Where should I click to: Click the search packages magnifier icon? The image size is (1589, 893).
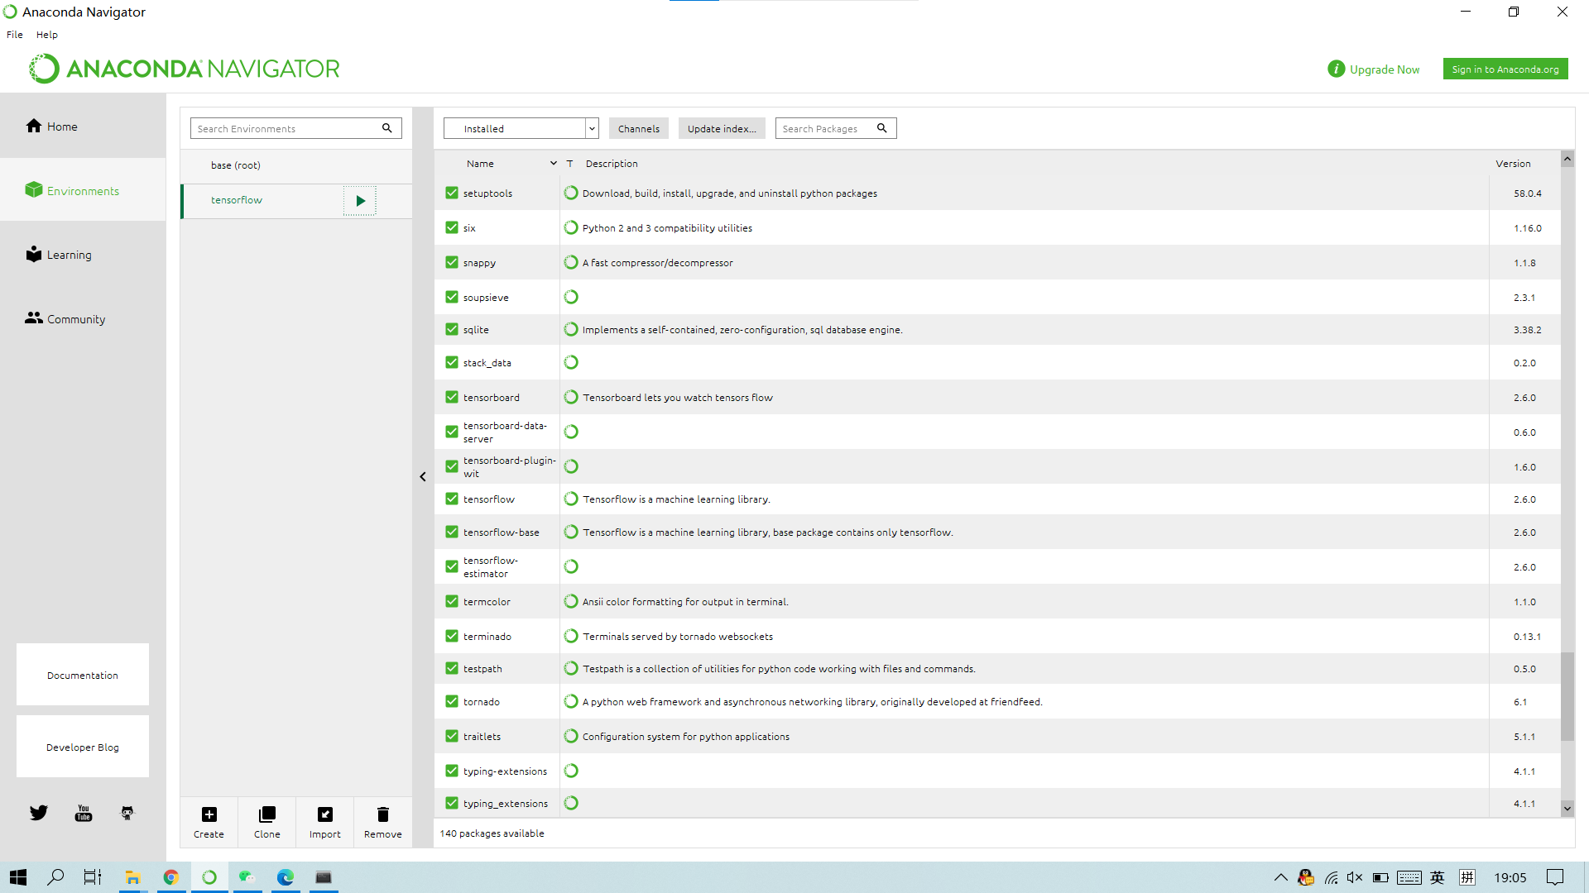click(x=882, y=128)
